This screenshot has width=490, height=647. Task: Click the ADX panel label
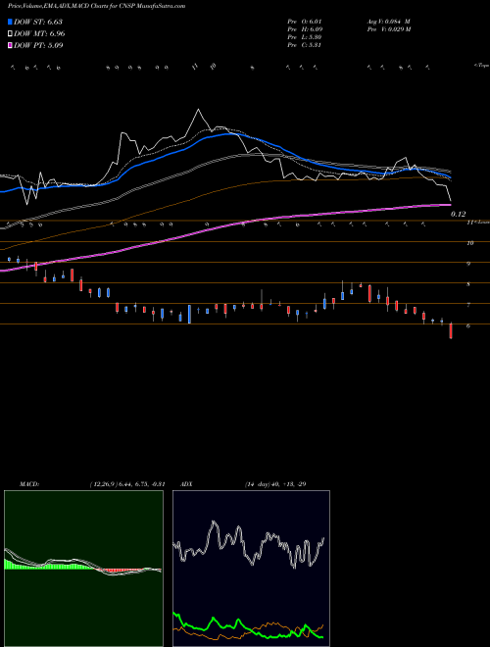(186, 484)
